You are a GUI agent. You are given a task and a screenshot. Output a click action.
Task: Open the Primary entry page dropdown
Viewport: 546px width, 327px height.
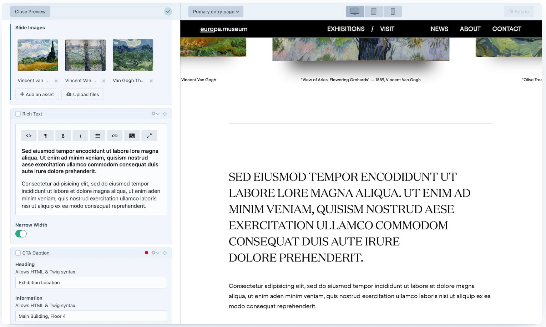coord(216,11)
